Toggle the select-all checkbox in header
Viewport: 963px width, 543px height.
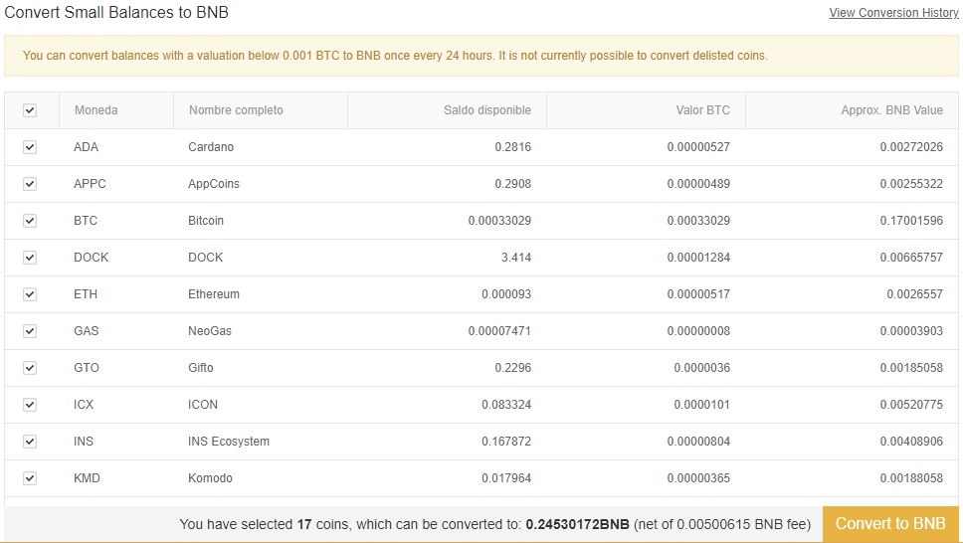click(30, 110)
